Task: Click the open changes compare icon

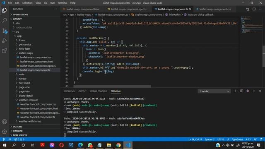Action: [x=248, y=9]
